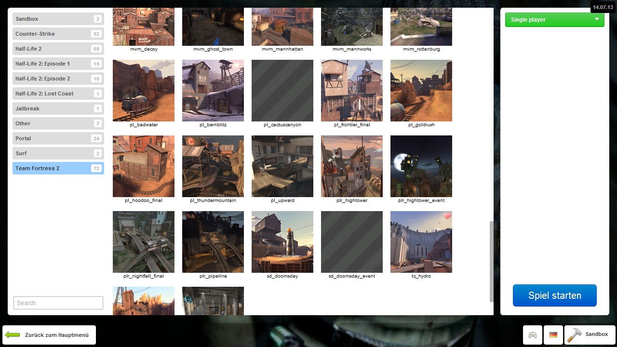This screenshot has width=617, height=347.
Task: Click the map Search field
Action: tap(58, 303)
